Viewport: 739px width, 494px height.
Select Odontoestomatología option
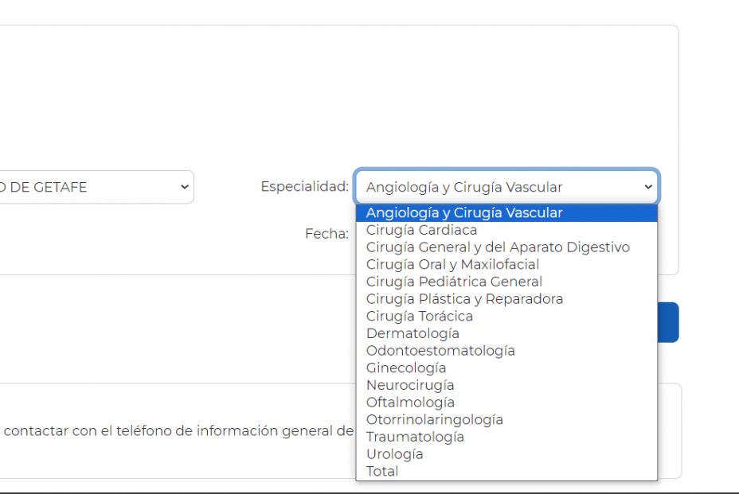click(440, 351)
